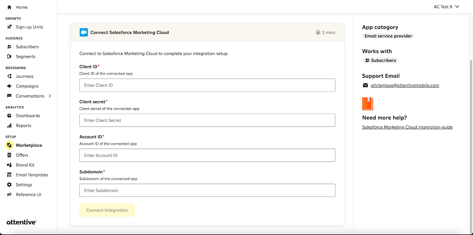Select Journeys in the sidebar
The width and height of the screenshot is (473, 235).
(x=25, y=76)
